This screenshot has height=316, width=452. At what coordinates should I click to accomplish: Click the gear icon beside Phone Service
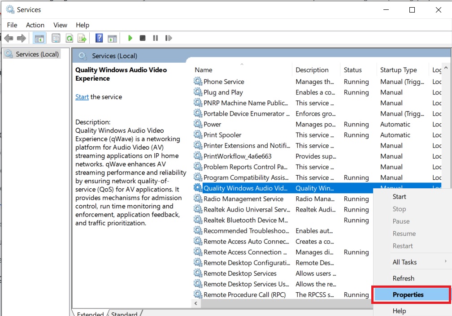198,82
